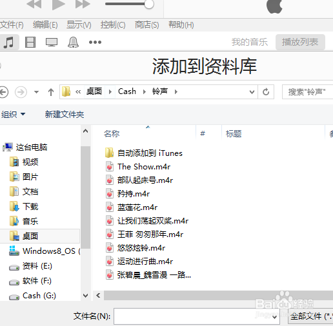The image size is (333, 326).
Task: Select the 自动添加到 iTunes folder
Action: pos(144,153)
